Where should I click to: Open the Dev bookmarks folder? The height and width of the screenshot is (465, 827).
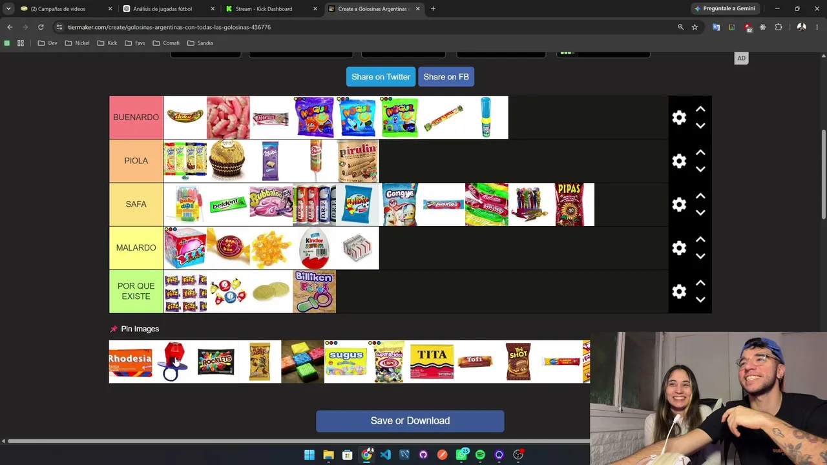pos(48,43)
